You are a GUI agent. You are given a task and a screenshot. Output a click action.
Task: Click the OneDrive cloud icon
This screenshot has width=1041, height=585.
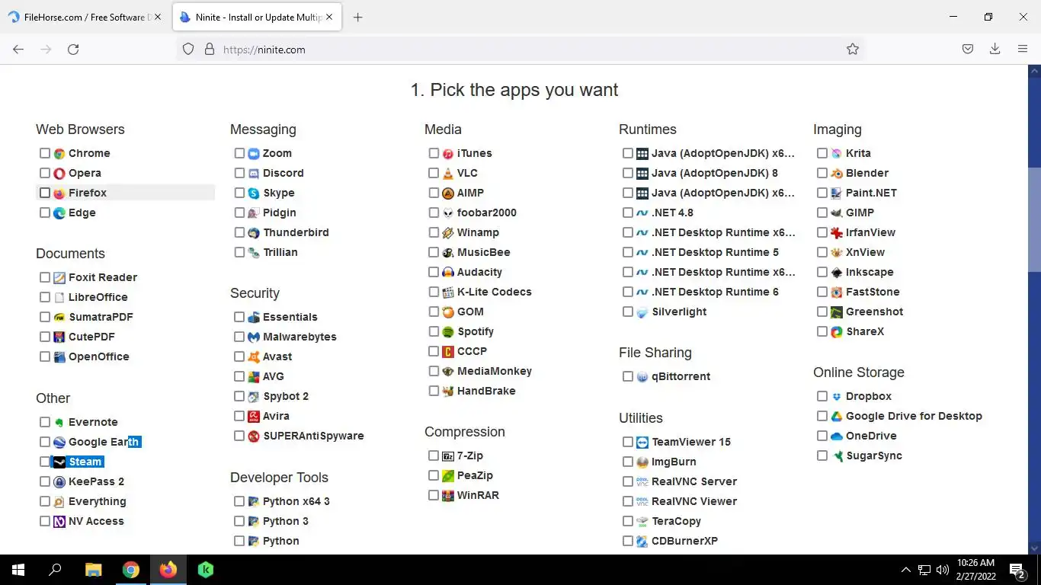point(837,436)
